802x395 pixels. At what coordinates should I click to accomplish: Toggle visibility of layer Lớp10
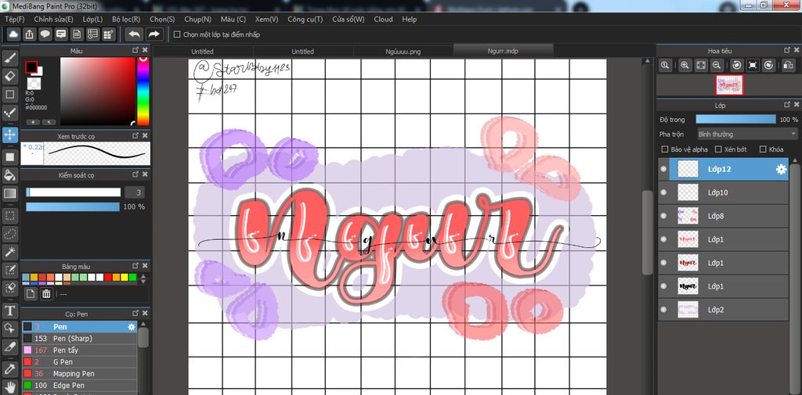(x=664, y=192)
